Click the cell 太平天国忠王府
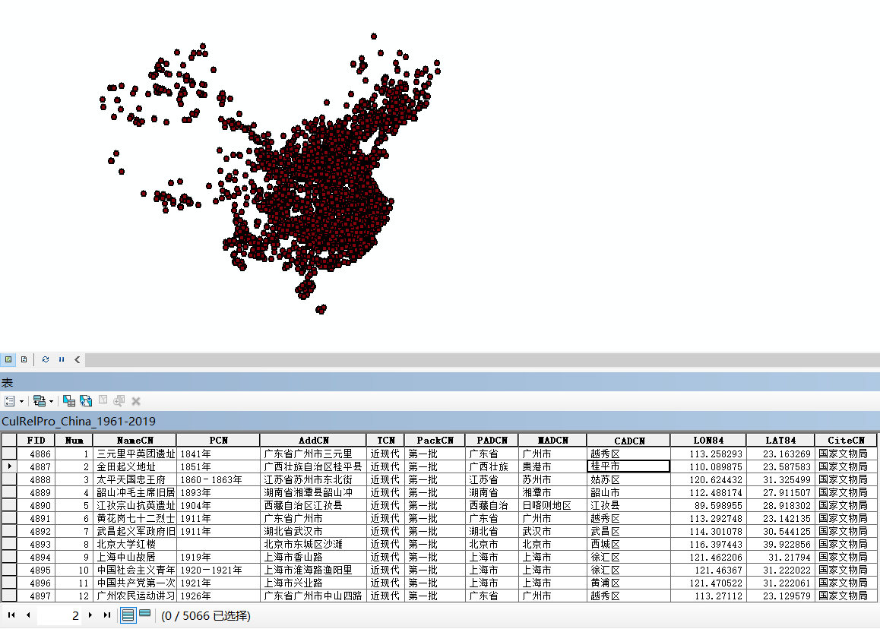The image size is (880, 629). [x=135, y=480]
